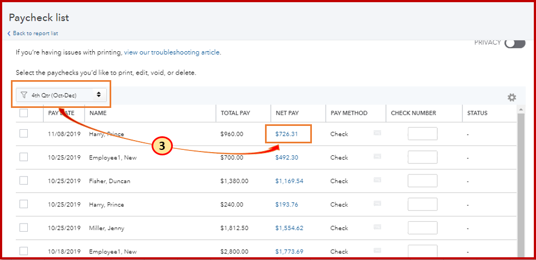Click memo icon on Miller, Jenny row
The image size is (536, 260).
pyautogui.click(x=377, y=227)
